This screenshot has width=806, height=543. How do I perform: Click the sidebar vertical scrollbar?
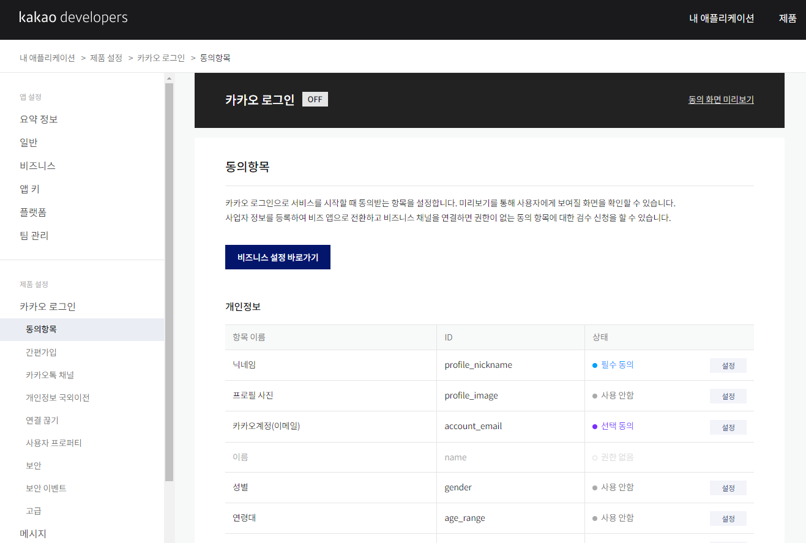tap(170, 282)
